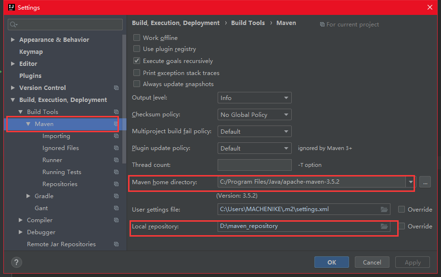Click Build Tools breadcrumb
Screen dimensions: 441x277
click(x=248, y=23)
